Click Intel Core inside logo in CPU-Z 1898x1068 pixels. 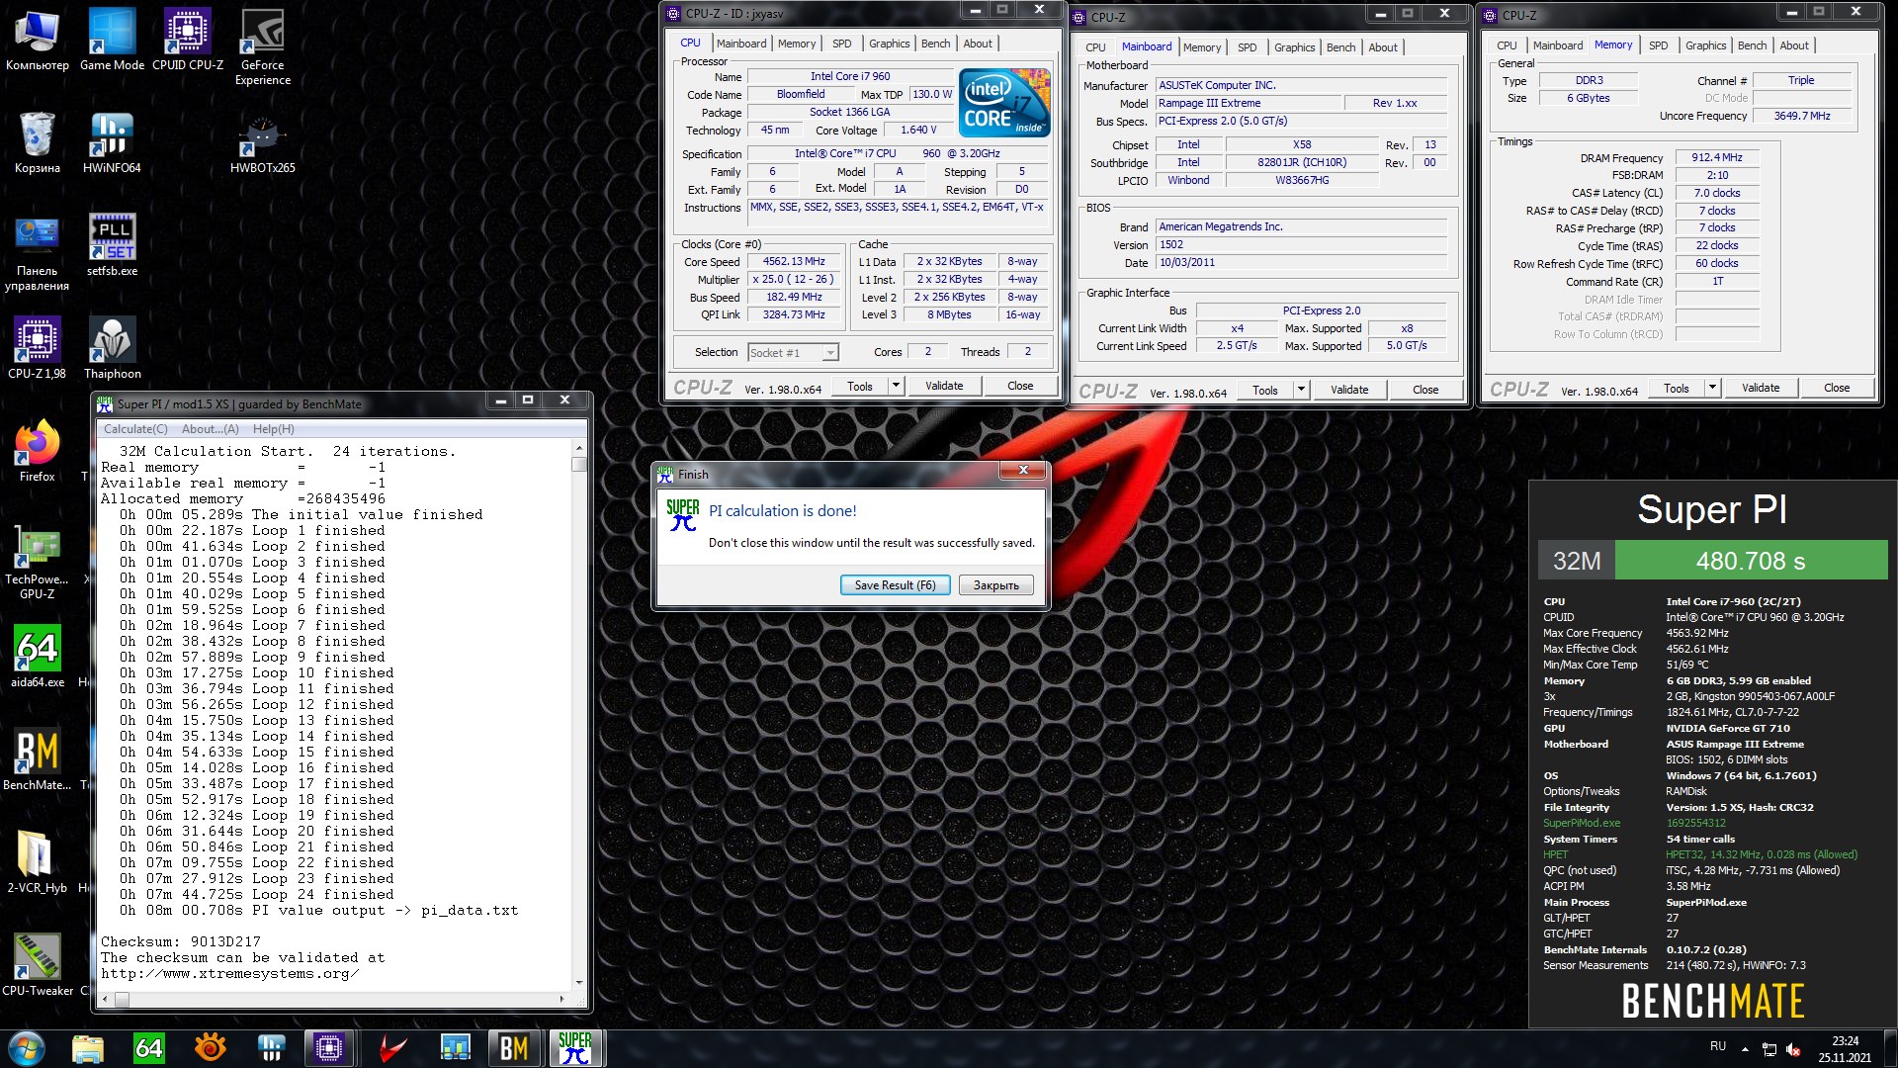1004,103
